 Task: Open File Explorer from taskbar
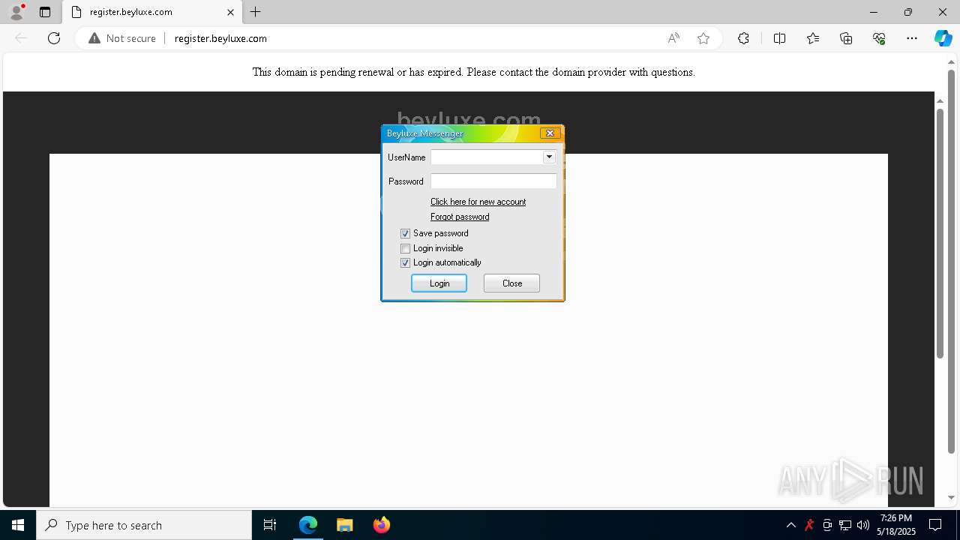[x=344, y=525]
